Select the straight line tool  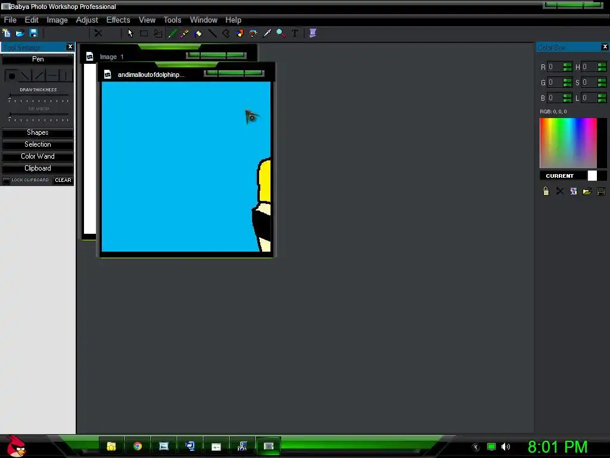click(212, 33)
